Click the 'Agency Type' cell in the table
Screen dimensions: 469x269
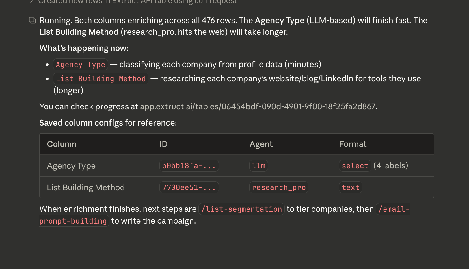71,166
